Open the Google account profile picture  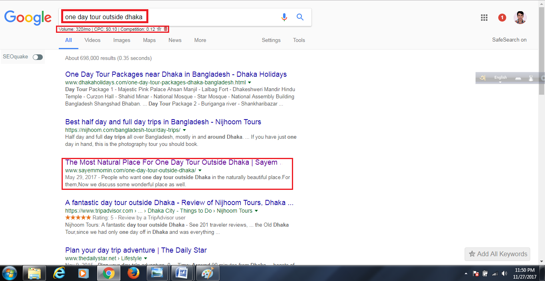coord(520,18)
